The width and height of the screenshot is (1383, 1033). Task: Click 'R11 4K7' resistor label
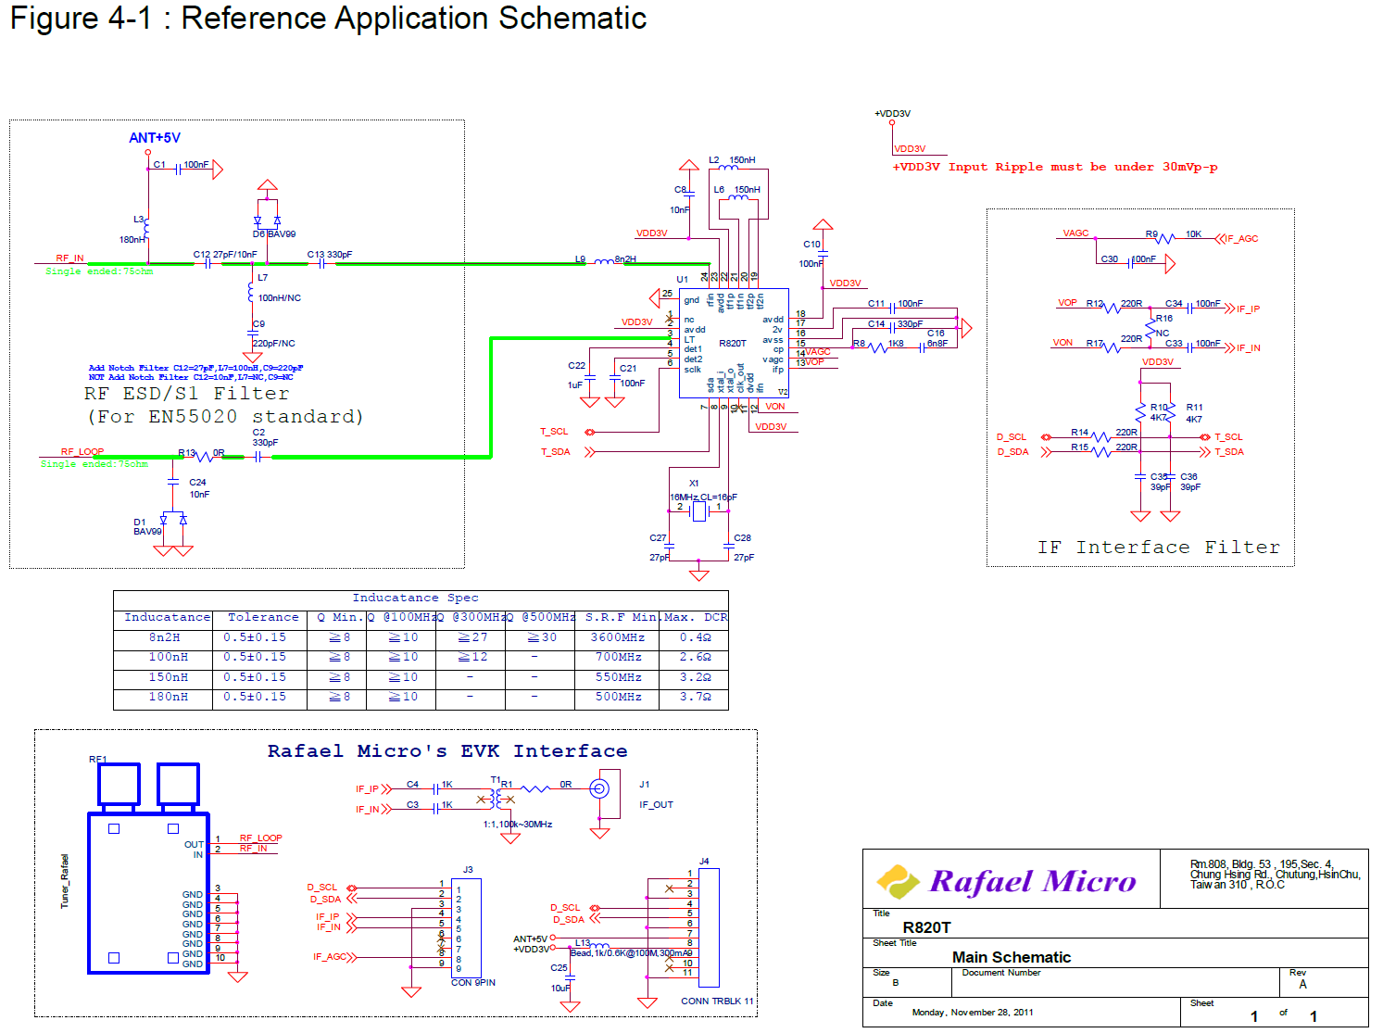coord(1194,413)
